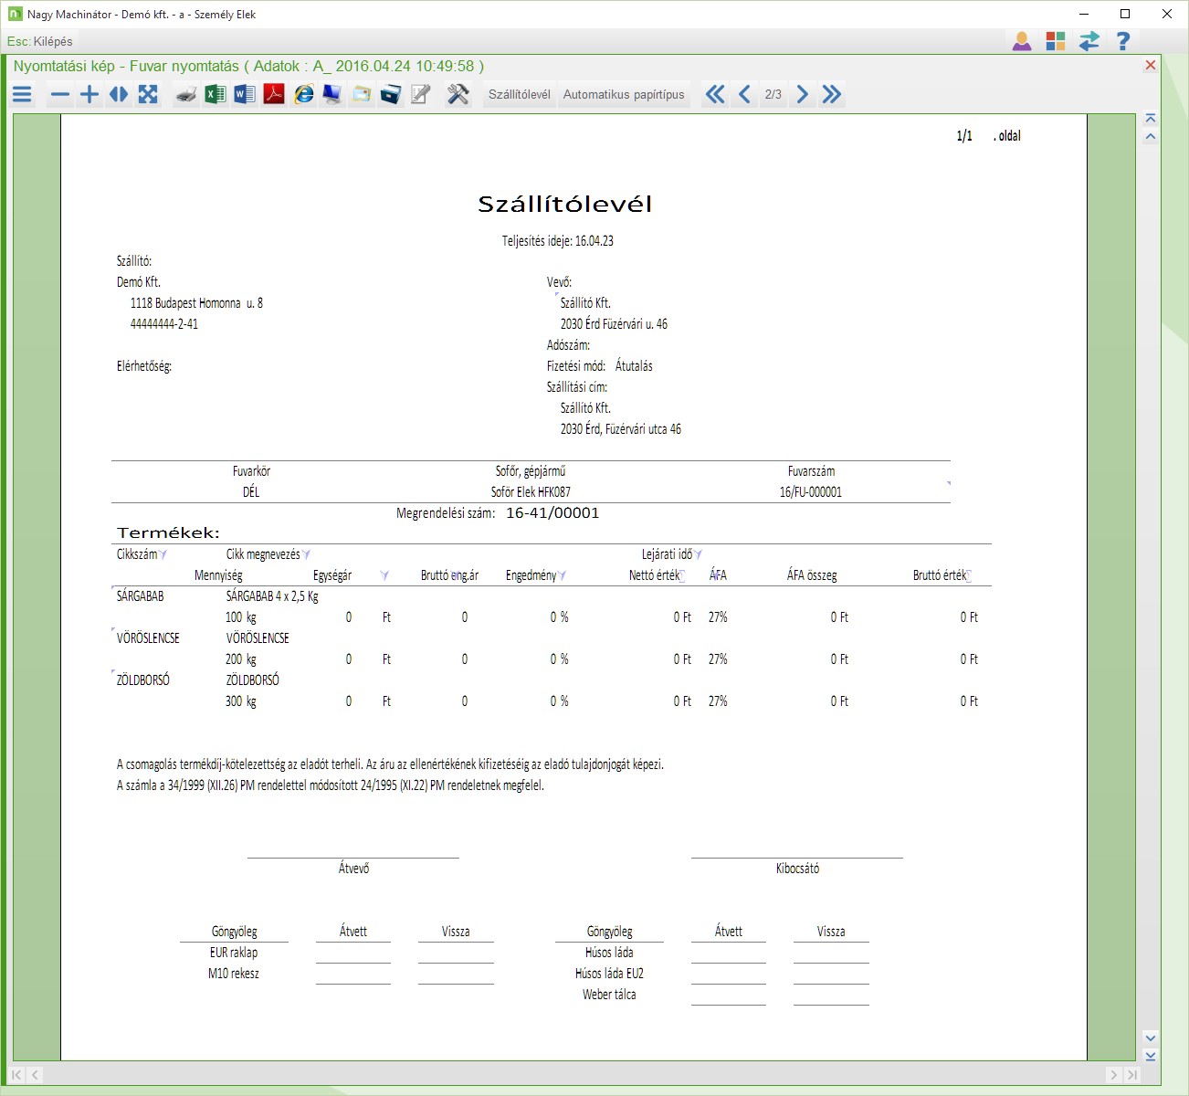Image resolution: width=1189 pixels, height=1096 pixels.
Task: Open the Szállítólevél template selector
Action: [x=519, y=94]
